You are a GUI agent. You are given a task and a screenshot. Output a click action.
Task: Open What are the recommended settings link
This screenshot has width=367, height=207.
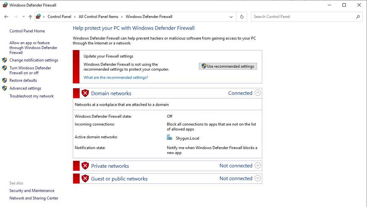116,78
